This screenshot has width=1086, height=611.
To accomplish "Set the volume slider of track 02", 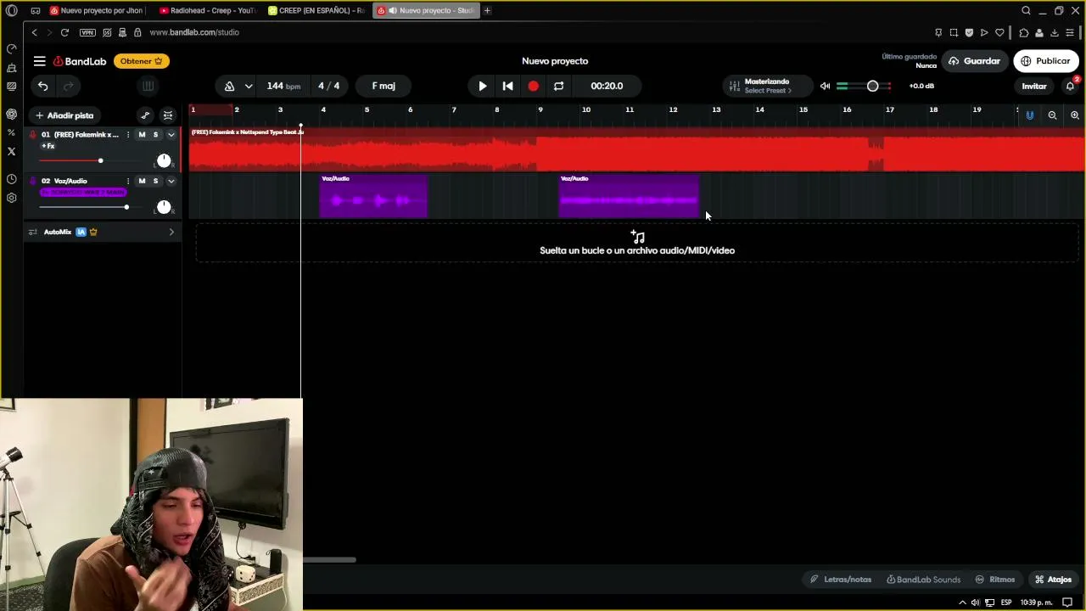I will tap(126, 207).
